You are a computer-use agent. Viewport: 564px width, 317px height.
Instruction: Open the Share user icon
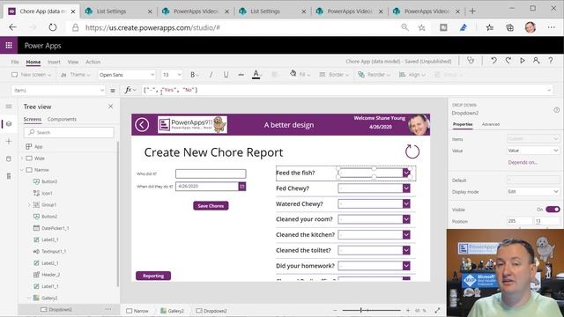(x=536, y=61)
